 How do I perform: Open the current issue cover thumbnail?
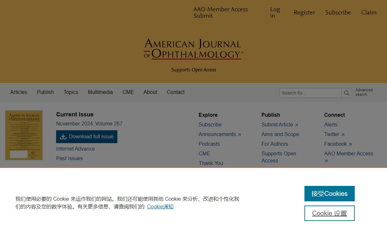coord(24,135)
